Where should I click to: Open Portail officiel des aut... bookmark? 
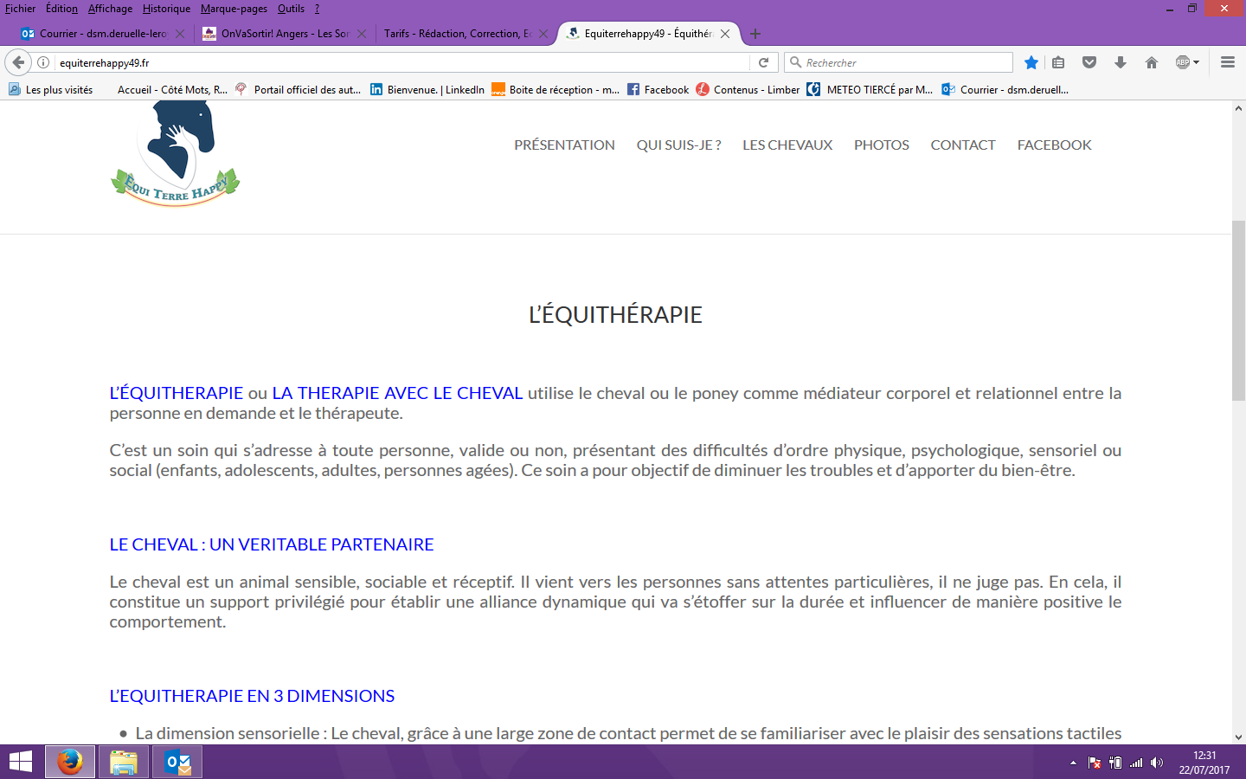tap(298, 89)
